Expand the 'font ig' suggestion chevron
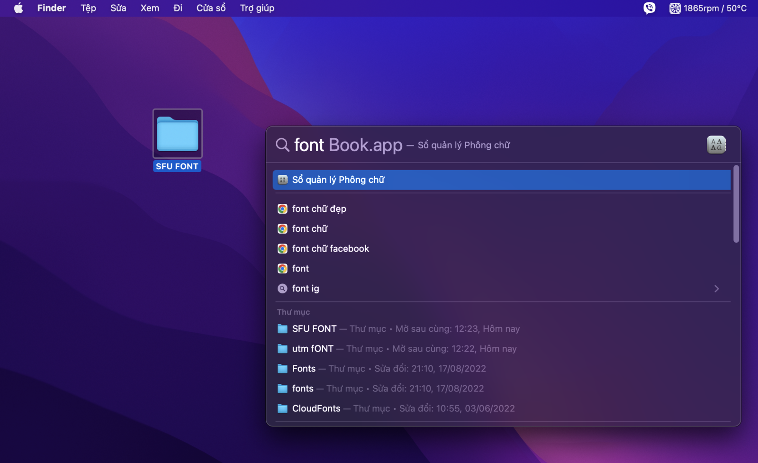This screenshot has height=463, width=758. pos(716,289)
